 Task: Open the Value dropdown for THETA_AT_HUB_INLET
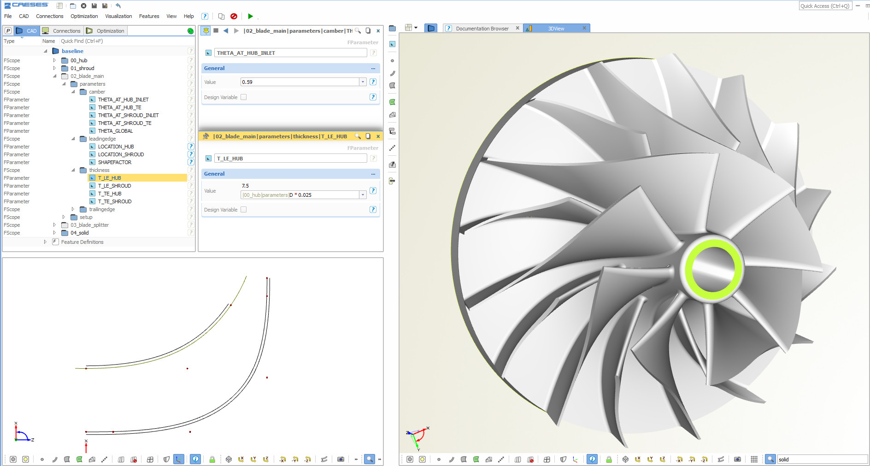[x=363, y=82]
